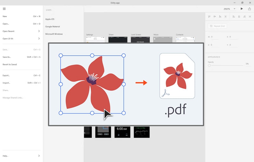Open the zoom percentage dropdown arrow
This screenshot has height=162, width=254.
click(x=234, y=9)
